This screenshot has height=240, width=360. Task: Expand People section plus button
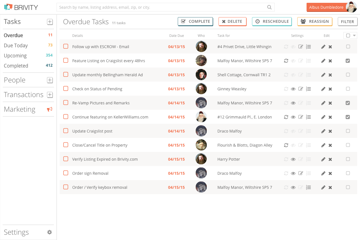coord(50,80)
